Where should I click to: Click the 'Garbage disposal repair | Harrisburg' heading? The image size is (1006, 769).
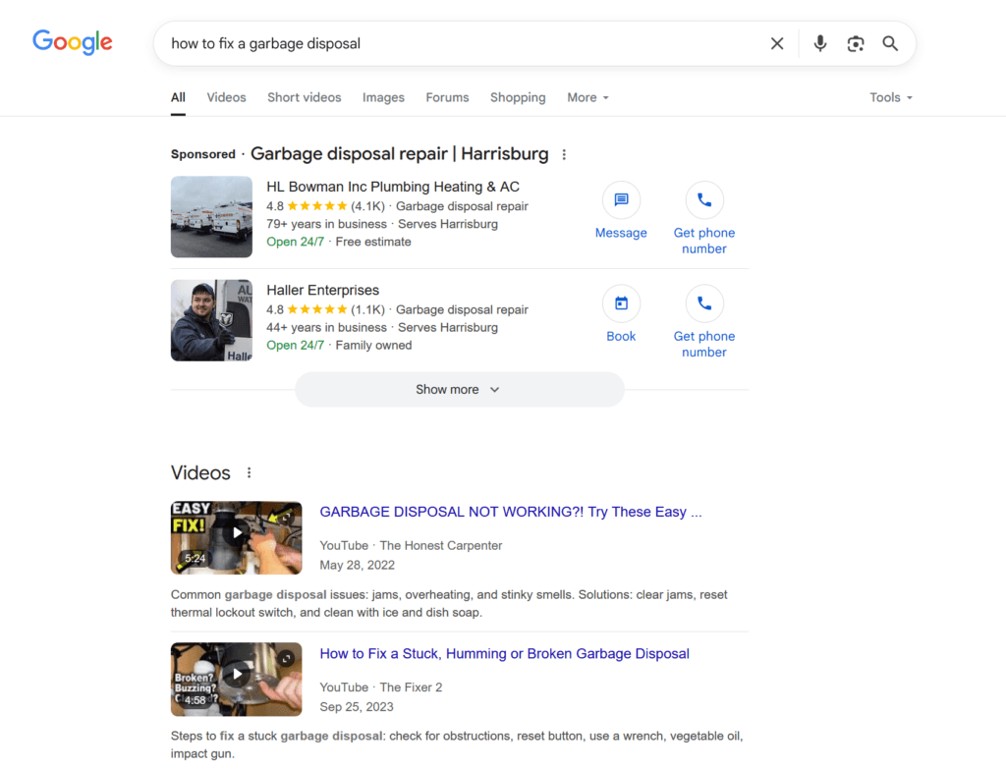click(x=399, y=154)
